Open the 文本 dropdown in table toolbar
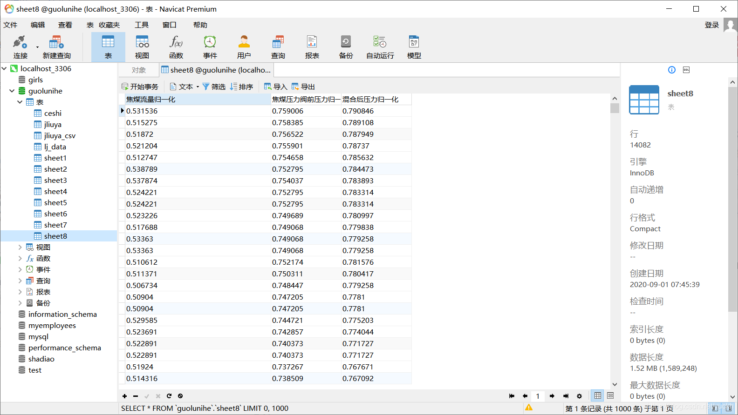The height and width of the screenshot is (415, 738). click(184, 87)
